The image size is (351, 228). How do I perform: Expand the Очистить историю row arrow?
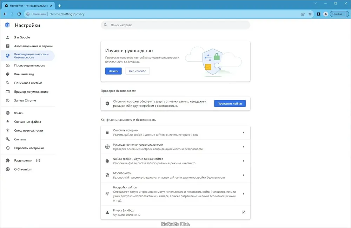pyautogui.click(x=244, y=132)
